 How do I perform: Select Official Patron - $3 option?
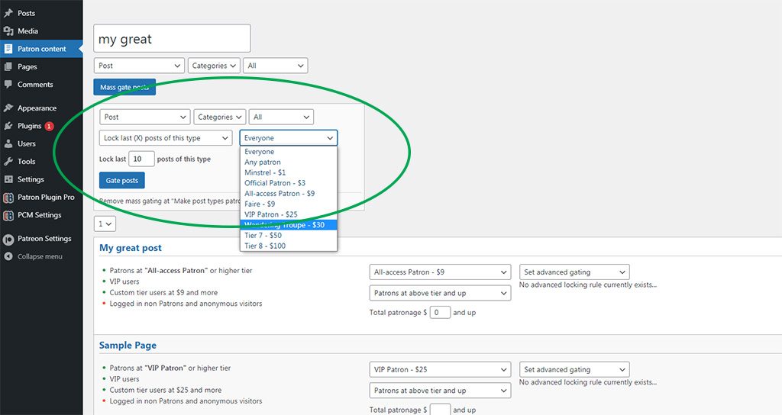pyautogui.click(x=288, y=183)
